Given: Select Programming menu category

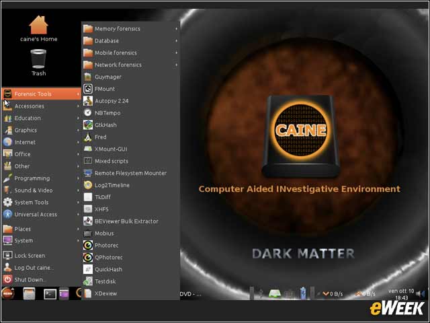Looking at the screenshot, I should point(42,178).
